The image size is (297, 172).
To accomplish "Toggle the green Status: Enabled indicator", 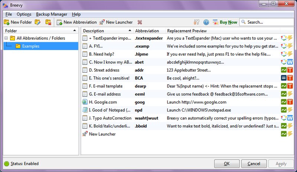I will click(7, 164).
